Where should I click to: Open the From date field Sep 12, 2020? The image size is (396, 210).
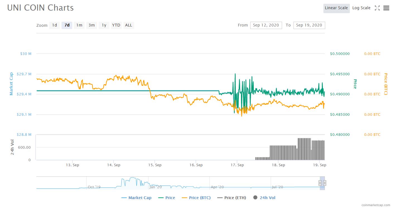pyautogui.click(x=266, y=25)
